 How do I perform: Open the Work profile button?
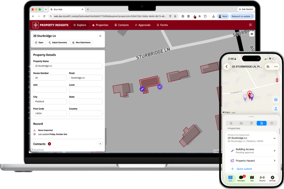click(x=223, y=16)
